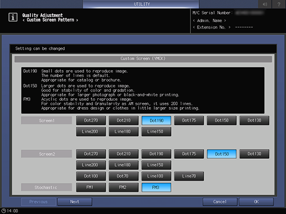Click the M/C Serial Number field

[228, 13]
